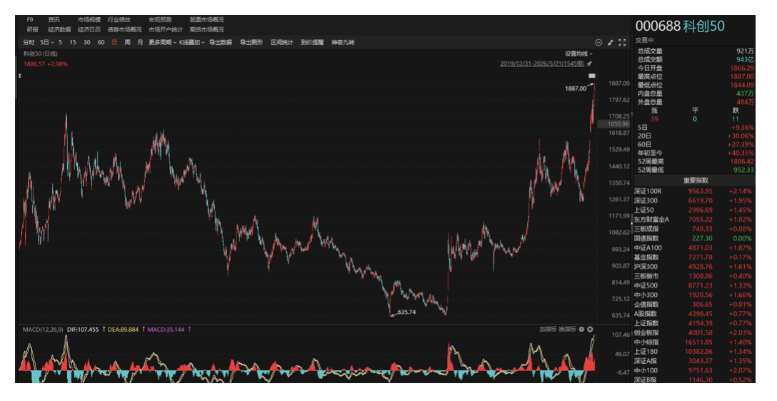
Task: Select the 周 weekly period
Action: click(x=127, y=43)
